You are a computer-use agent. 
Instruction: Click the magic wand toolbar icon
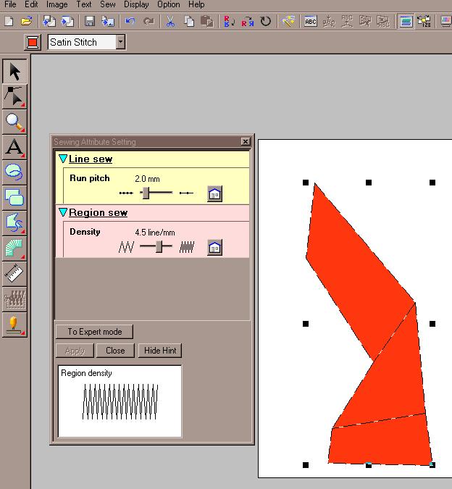[x=288, y=22]
